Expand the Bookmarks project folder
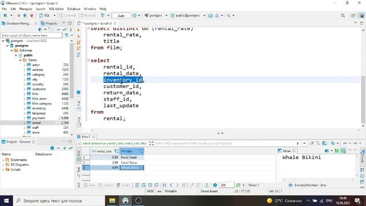The height and width of the screenshot is (206, 366). click(3, 160)
